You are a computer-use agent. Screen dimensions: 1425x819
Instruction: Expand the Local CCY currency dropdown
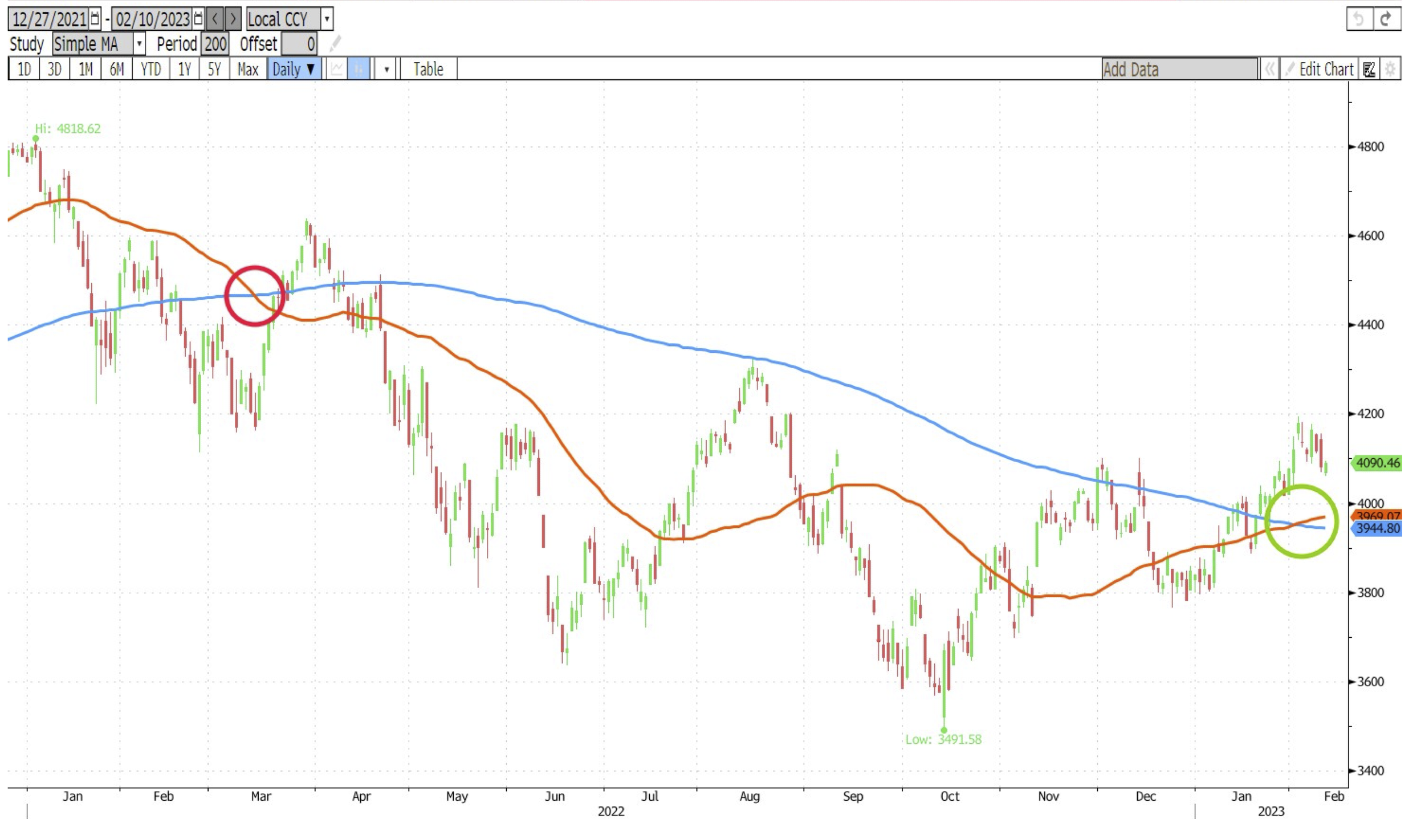(x=327, y=19)
